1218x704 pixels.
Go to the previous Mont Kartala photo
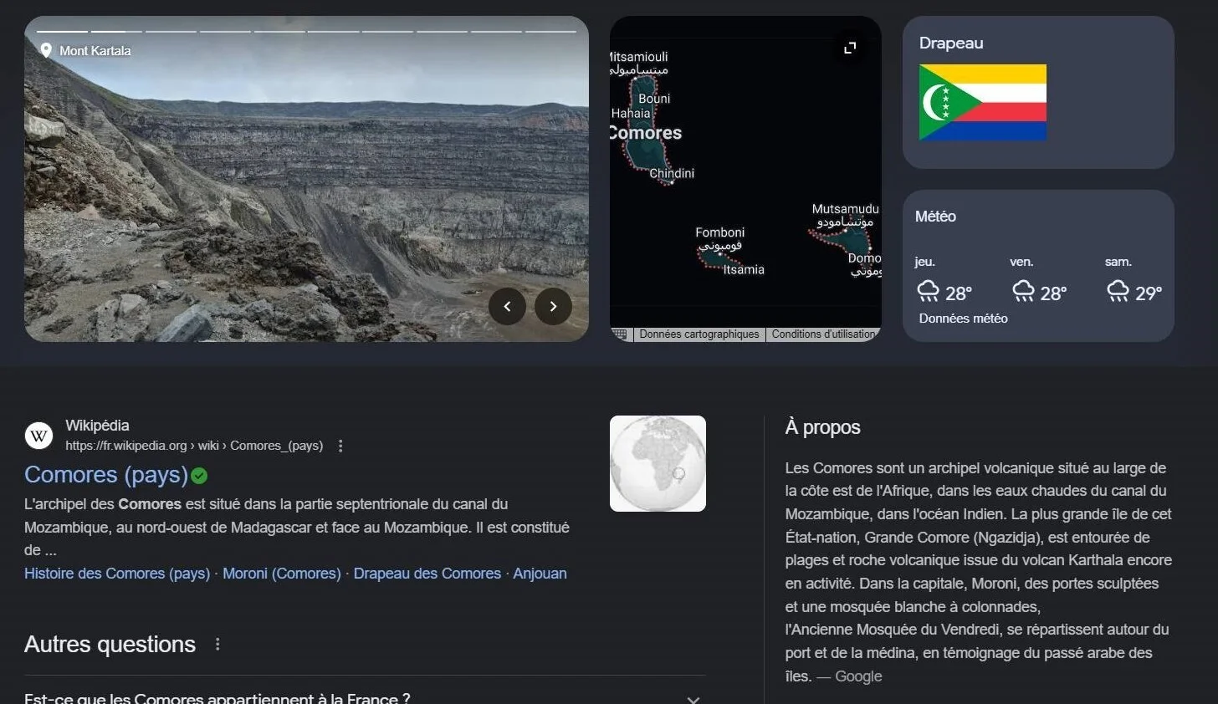(x=507, y=306)
